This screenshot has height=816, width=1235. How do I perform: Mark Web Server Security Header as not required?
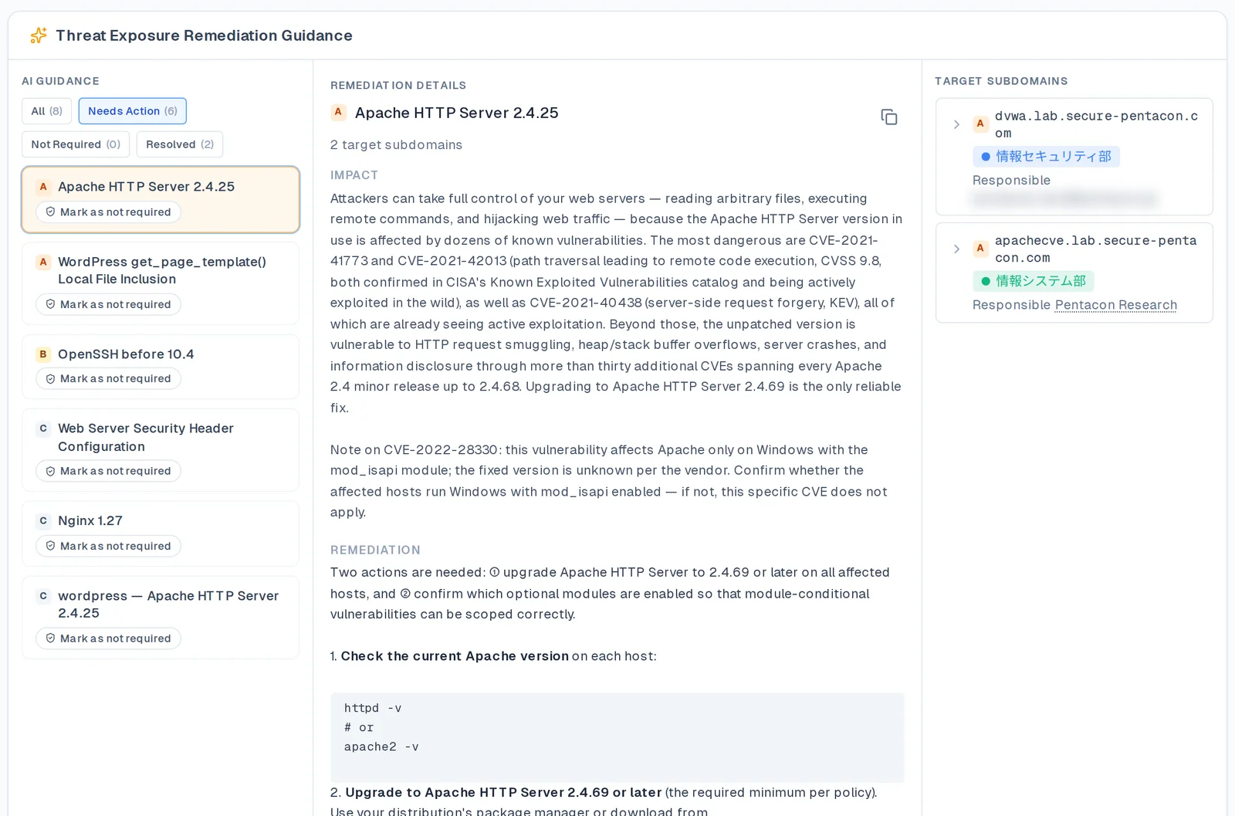pyautogui.click(x=109, y=472)
